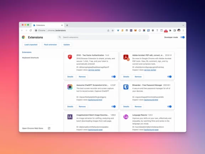The height and width of the screenshot is (154, 205).
Task: Remove Awesome ChatGPT Screenshot extension
Action: [82, 107]
